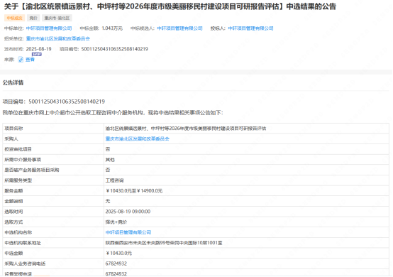393x277 pixels.
Task: Click the 招采单位 label in header
Action: click(x=14, y=38)
